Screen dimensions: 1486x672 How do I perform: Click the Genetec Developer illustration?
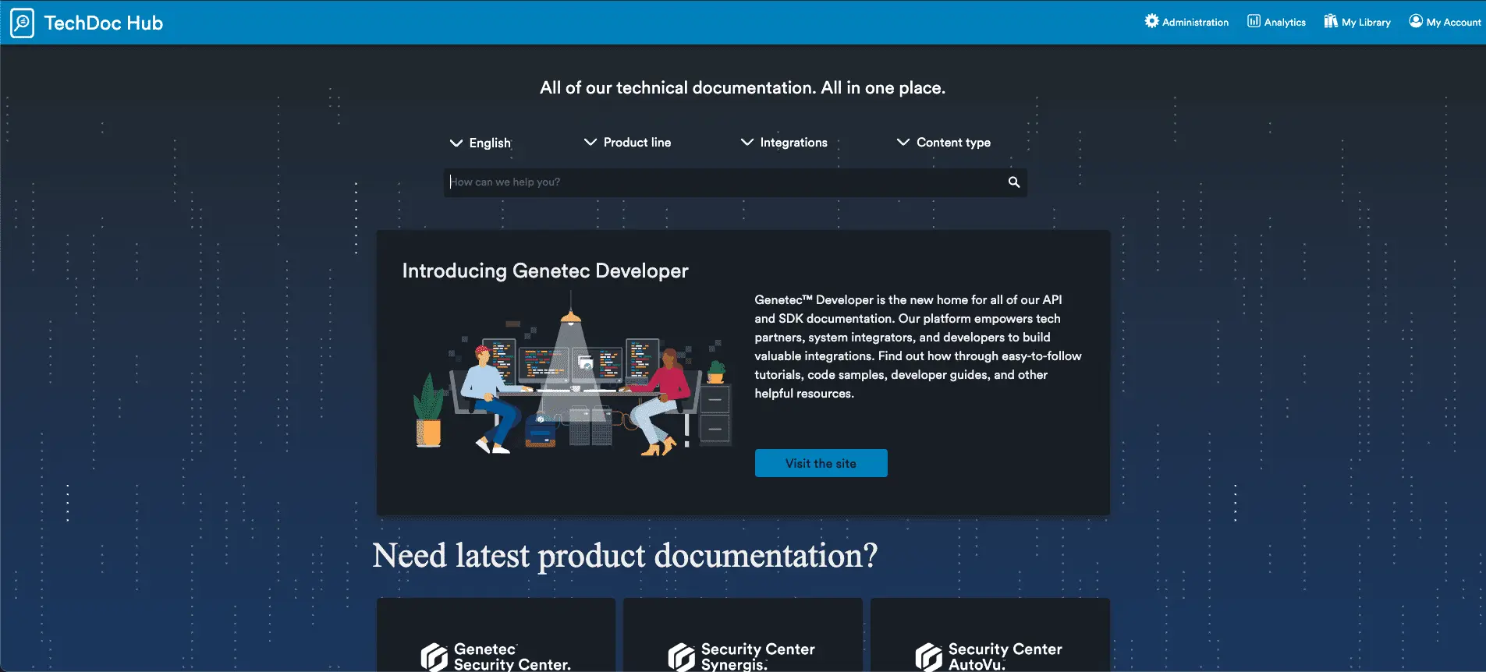click(x=572, y=374)
